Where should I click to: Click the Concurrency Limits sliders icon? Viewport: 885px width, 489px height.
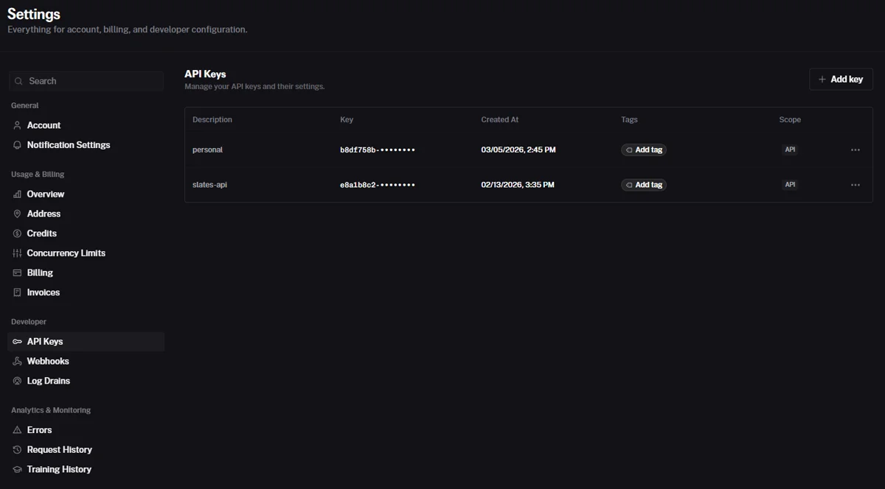(18, 253)
